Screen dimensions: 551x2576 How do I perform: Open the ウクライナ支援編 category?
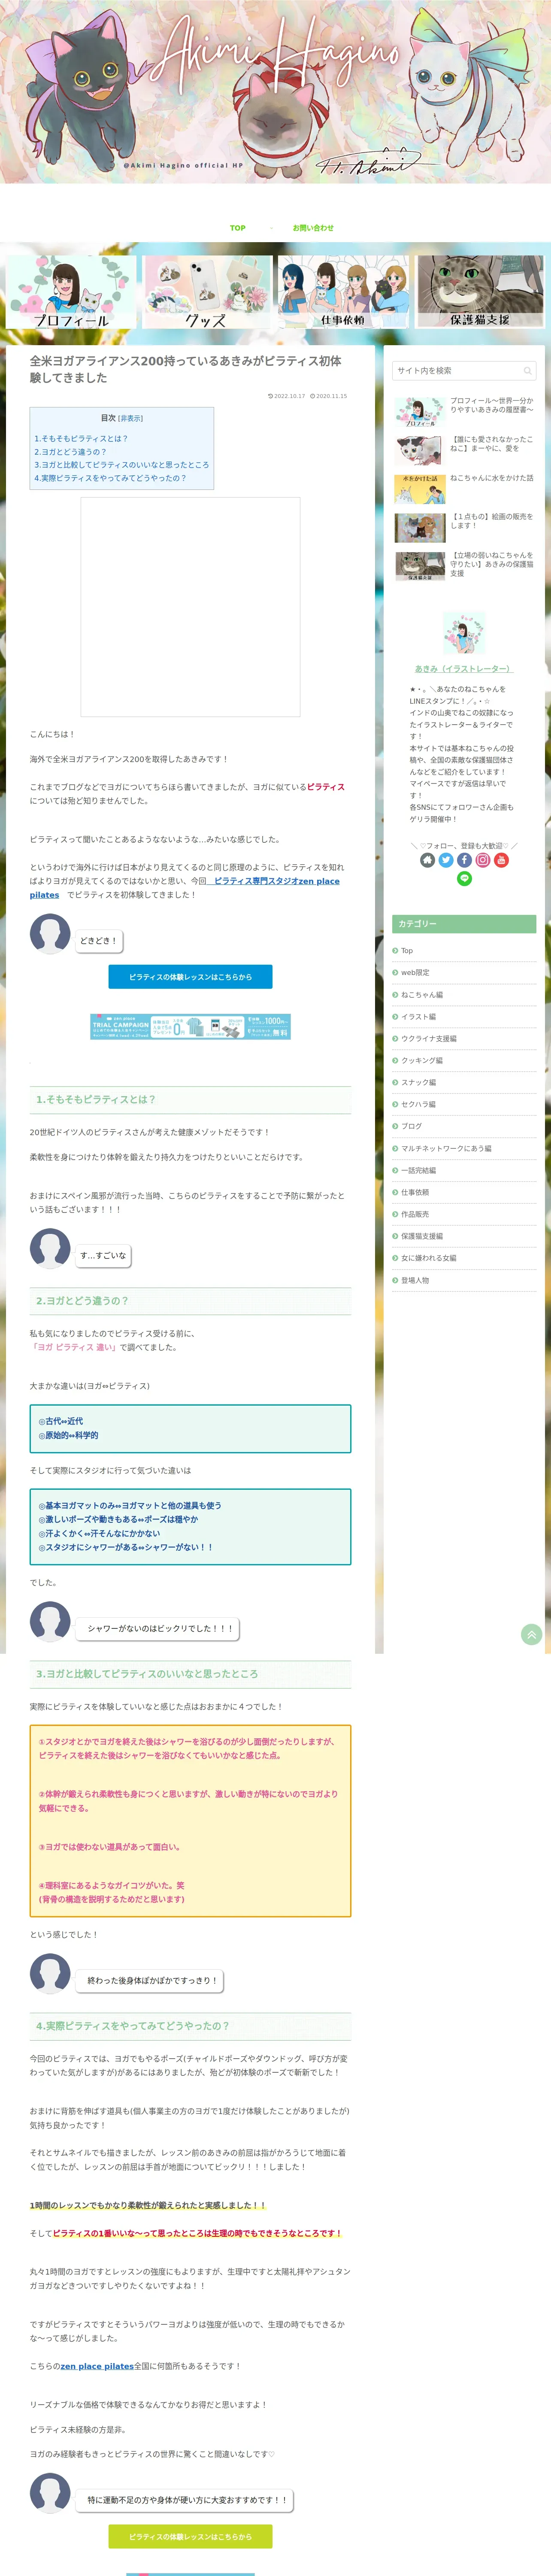429,1039
